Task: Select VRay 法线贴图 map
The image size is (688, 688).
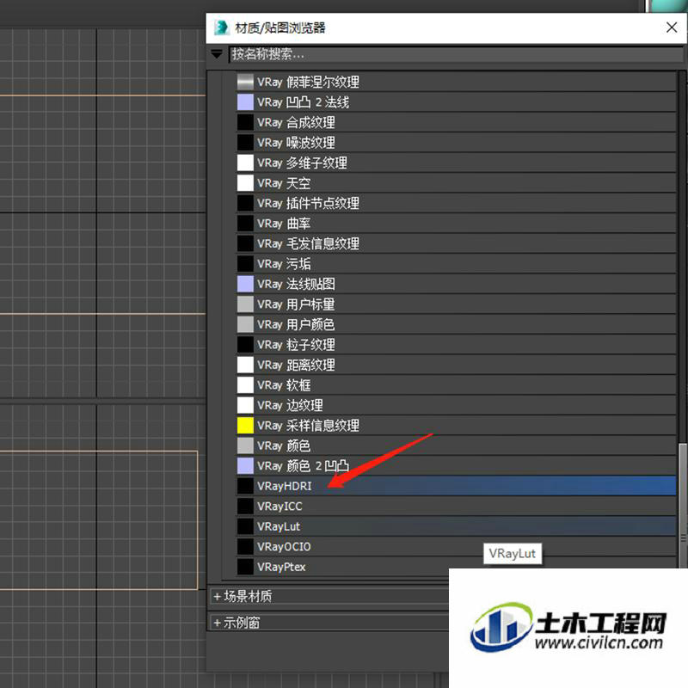Action: 456,284
